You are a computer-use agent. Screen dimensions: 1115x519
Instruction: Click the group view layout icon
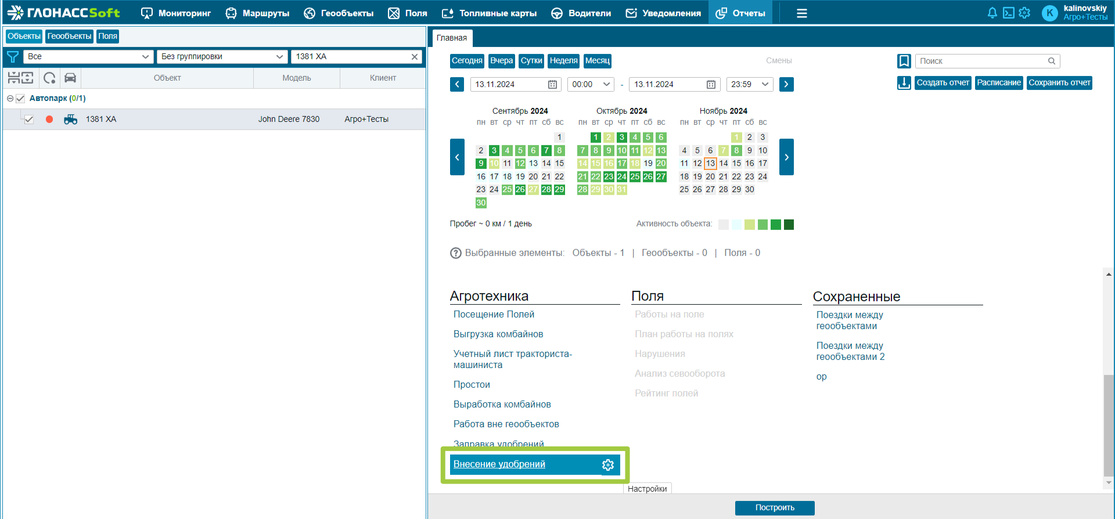pos(21,78)
